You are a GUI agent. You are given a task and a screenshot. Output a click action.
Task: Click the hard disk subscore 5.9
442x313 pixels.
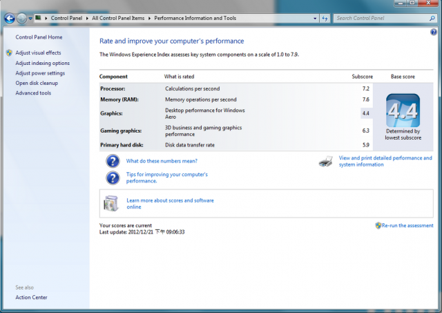(x=365, y=145)
